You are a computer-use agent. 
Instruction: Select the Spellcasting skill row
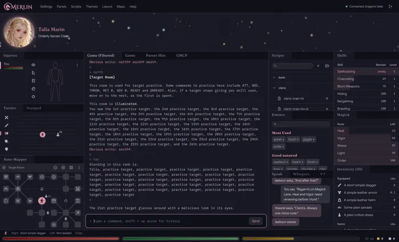[x=366, y=72]
